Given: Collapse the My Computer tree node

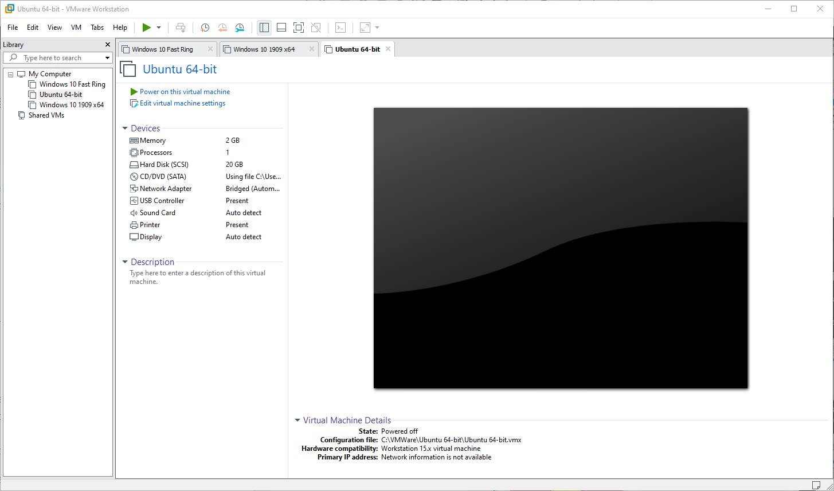Looking at the screenshot, I should 10,75.
